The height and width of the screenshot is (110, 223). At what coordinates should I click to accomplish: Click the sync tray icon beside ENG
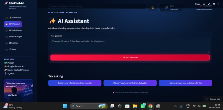[x=181, y=106]
